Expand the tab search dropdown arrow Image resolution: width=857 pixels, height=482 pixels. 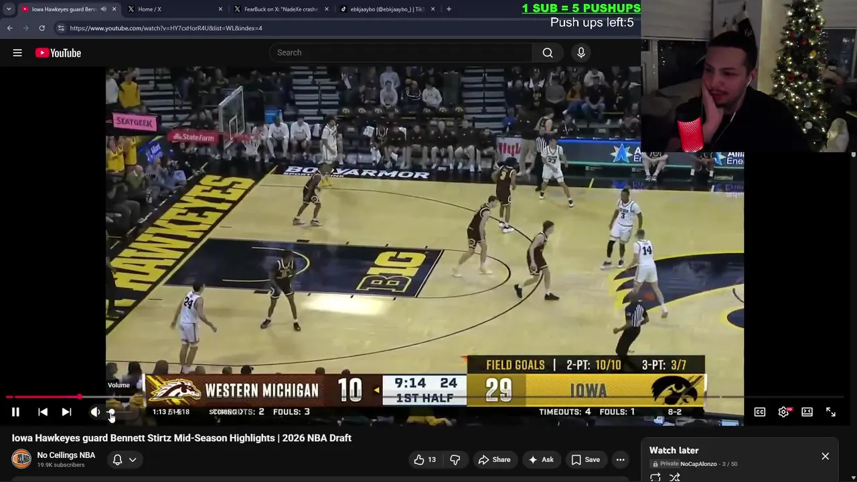point(8,9)
